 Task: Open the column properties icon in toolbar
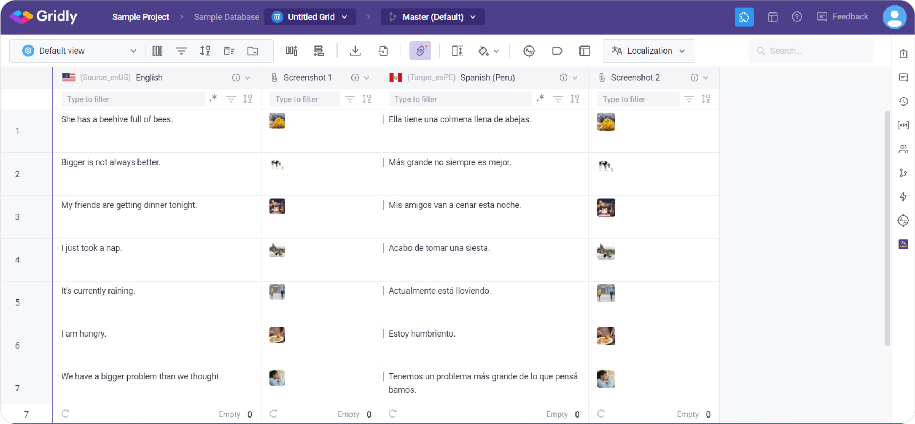pyautogui.click(x=157, y=51)
